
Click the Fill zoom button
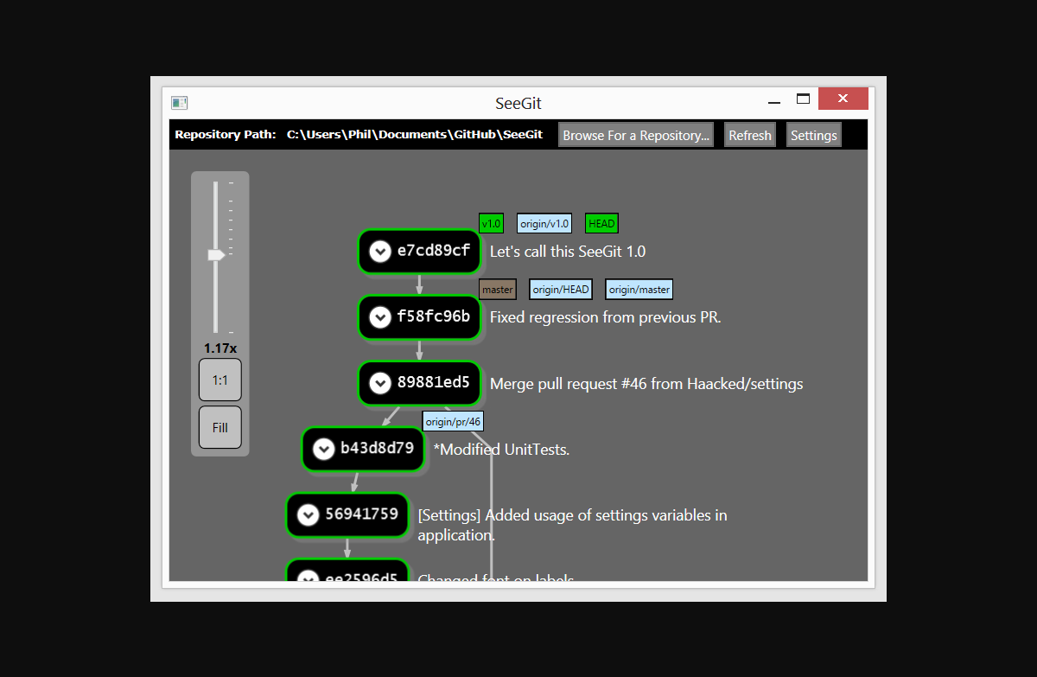[220, 427]
